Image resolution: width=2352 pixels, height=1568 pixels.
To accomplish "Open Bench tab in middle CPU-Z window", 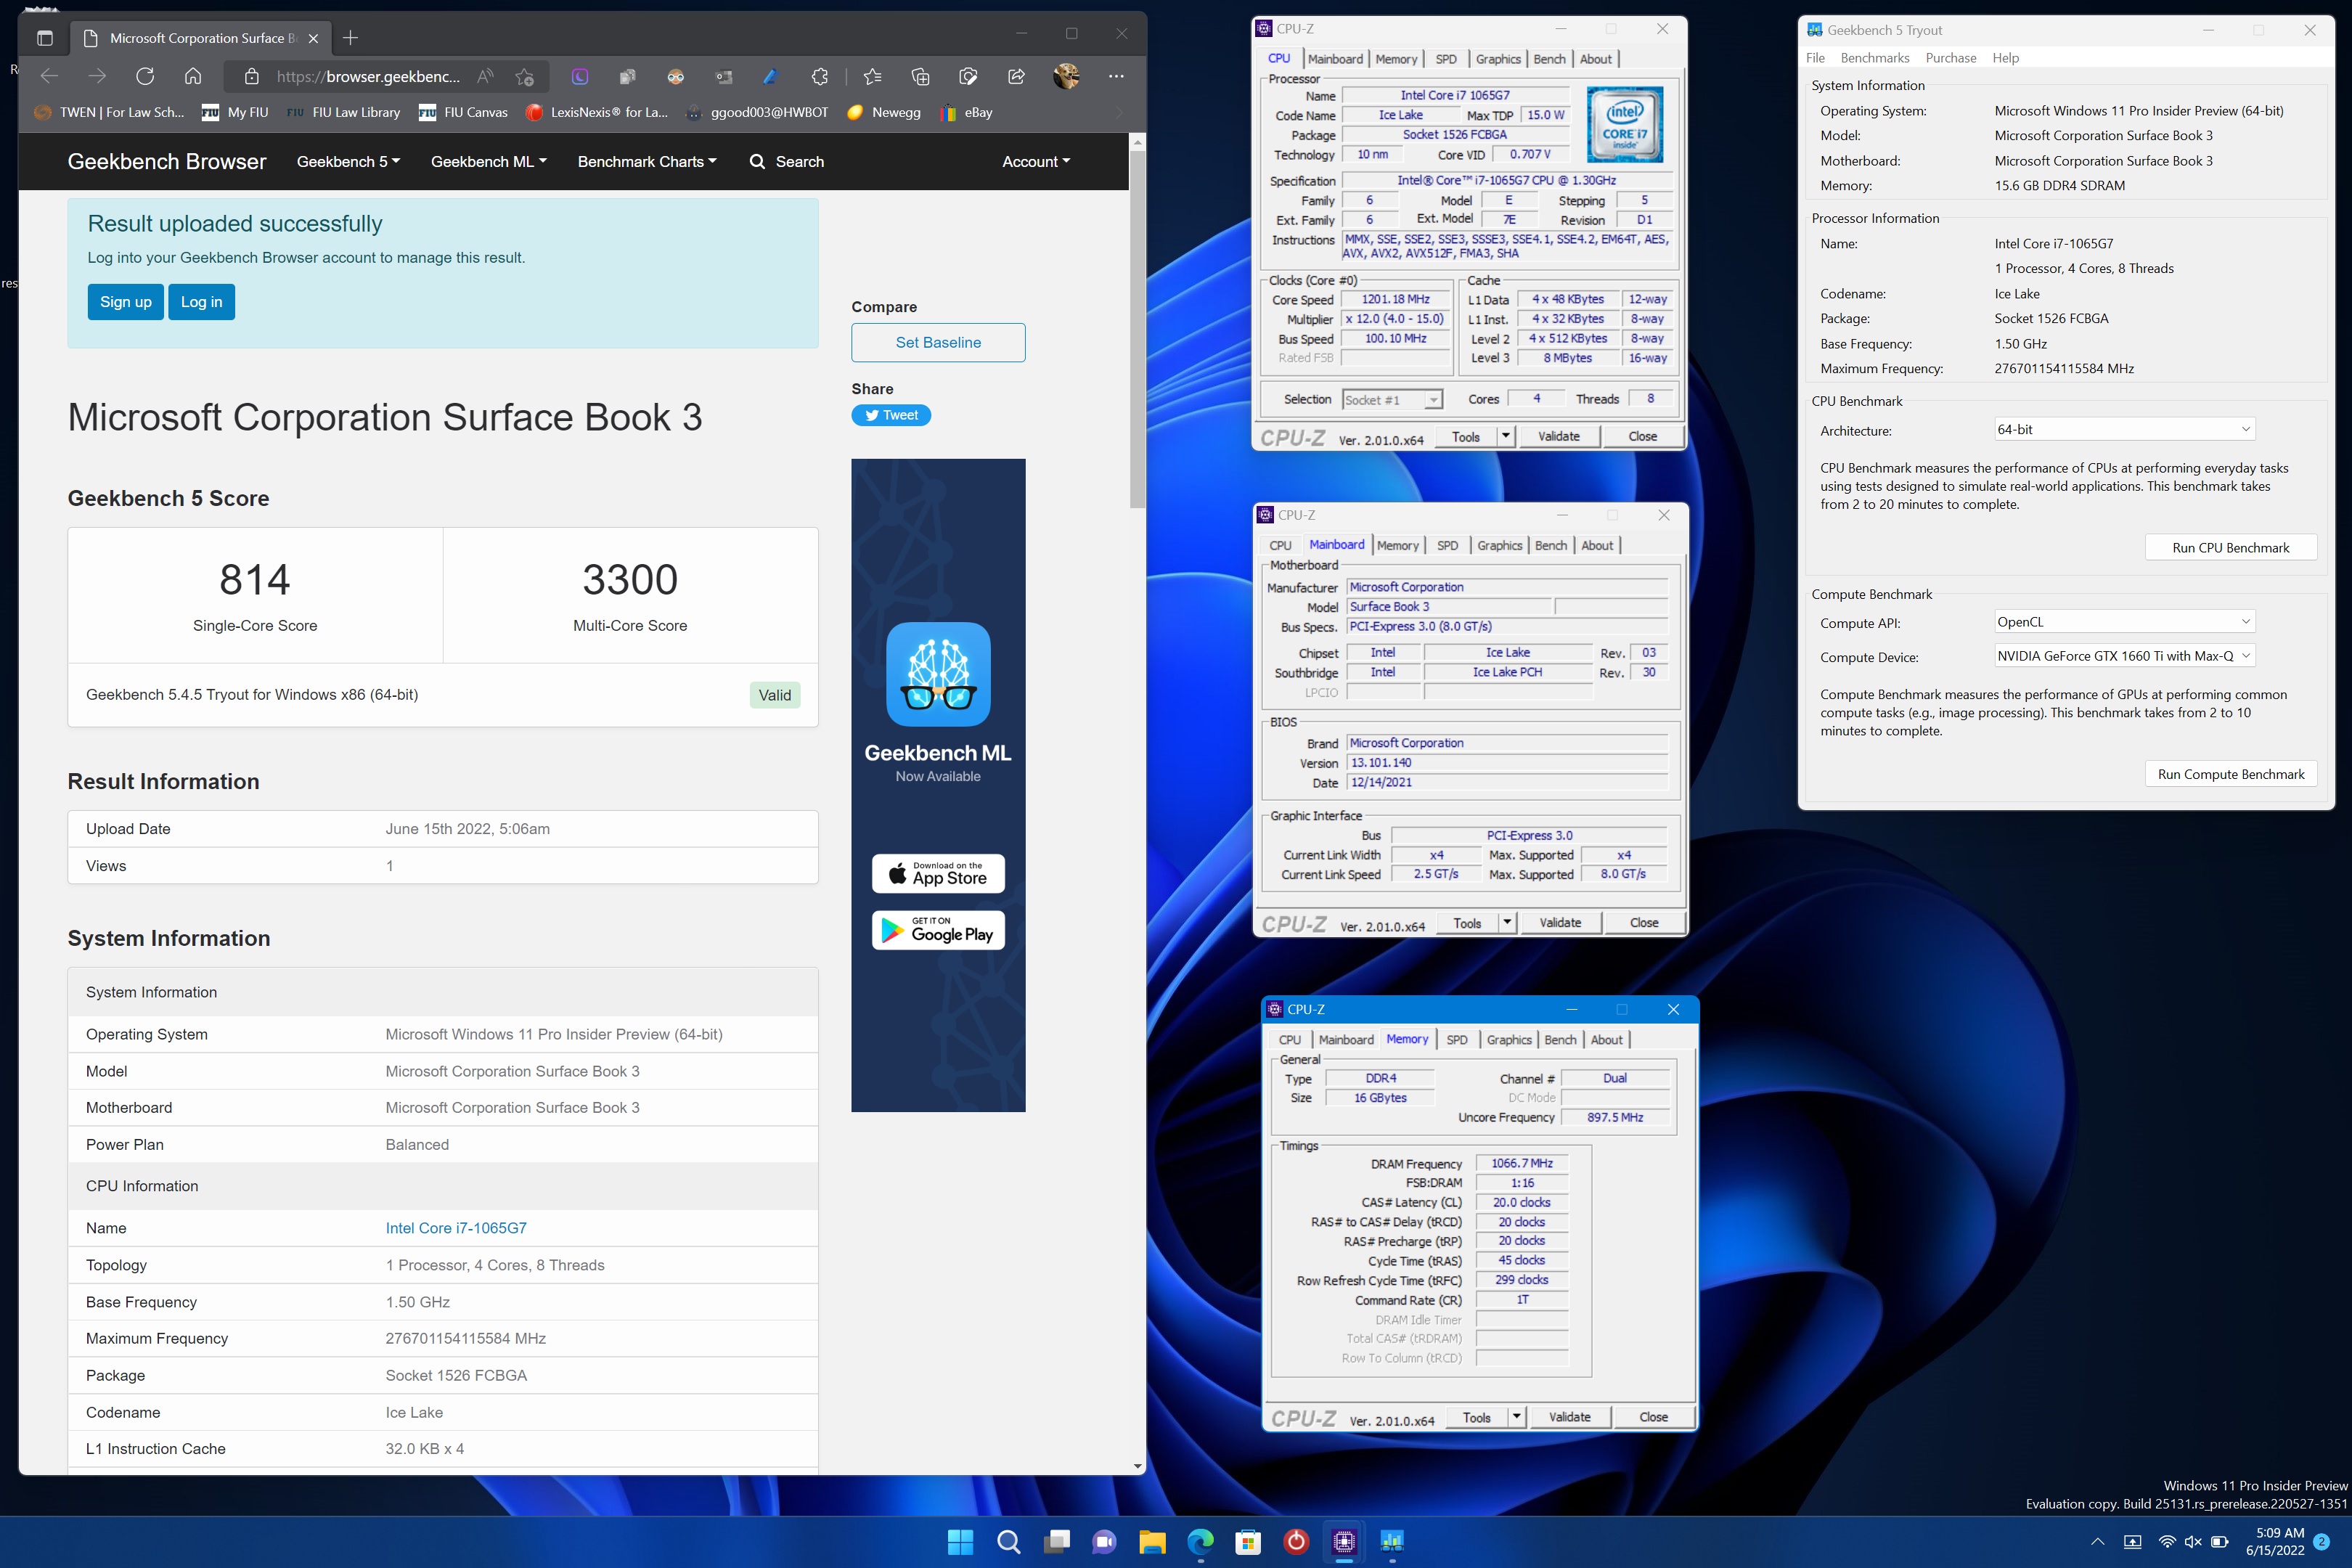I will [1551, 545].
